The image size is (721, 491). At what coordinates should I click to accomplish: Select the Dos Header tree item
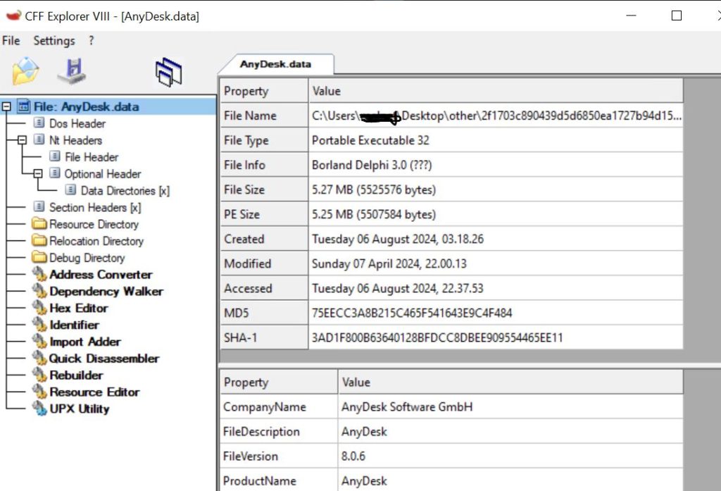[77, 123]
